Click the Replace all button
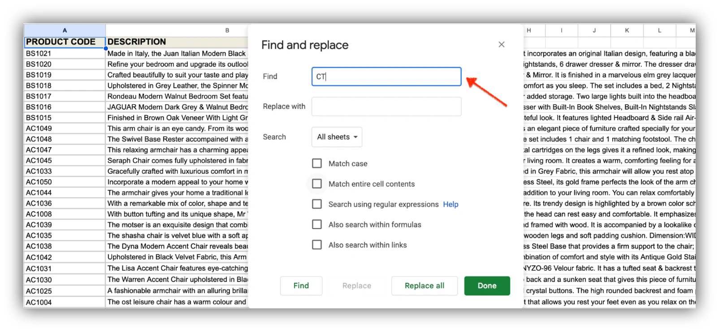This screenshot has height=332, width=719. pos(424,285)
